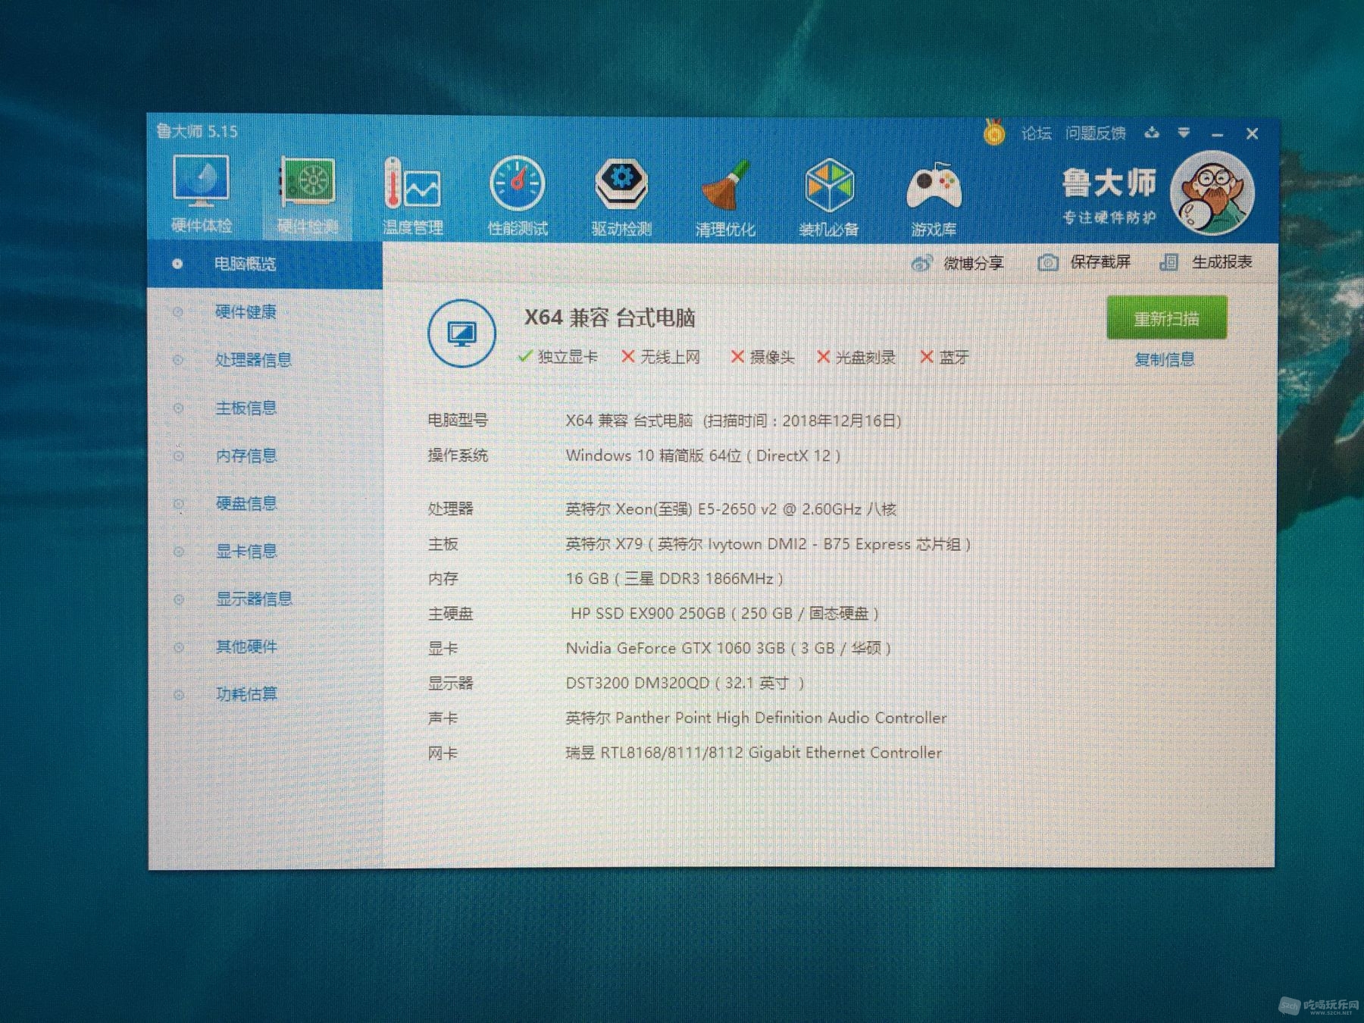Close the 鲁大师 window
The image size is (1364, 1023).
[1252, 134]
